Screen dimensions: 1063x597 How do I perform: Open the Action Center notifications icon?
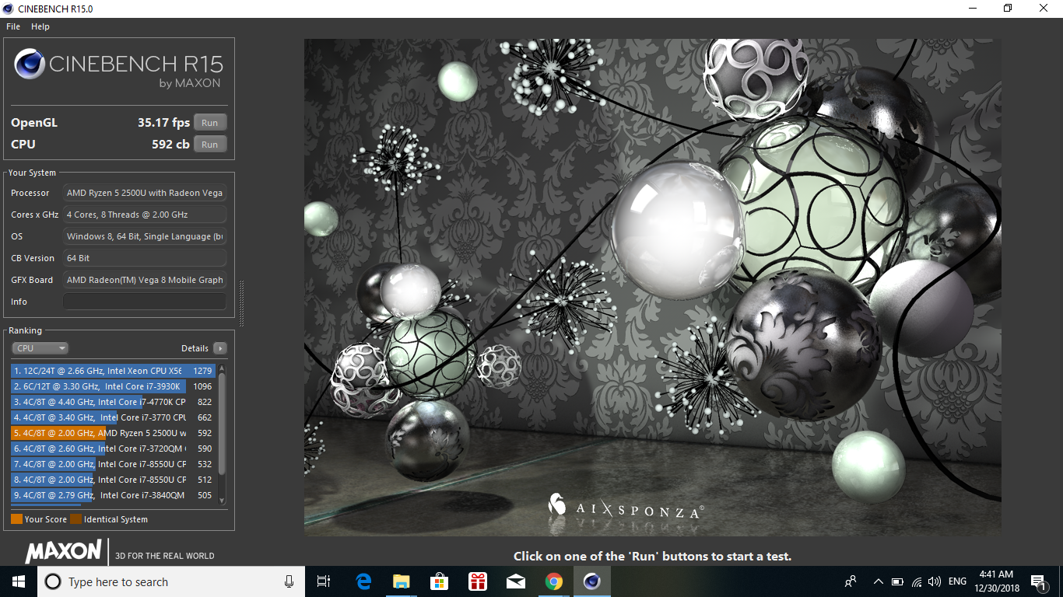tap(1038, 581)
